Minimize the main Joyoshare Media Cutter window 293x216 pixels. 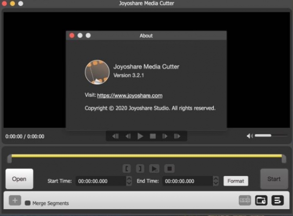[x=13, y=3]
